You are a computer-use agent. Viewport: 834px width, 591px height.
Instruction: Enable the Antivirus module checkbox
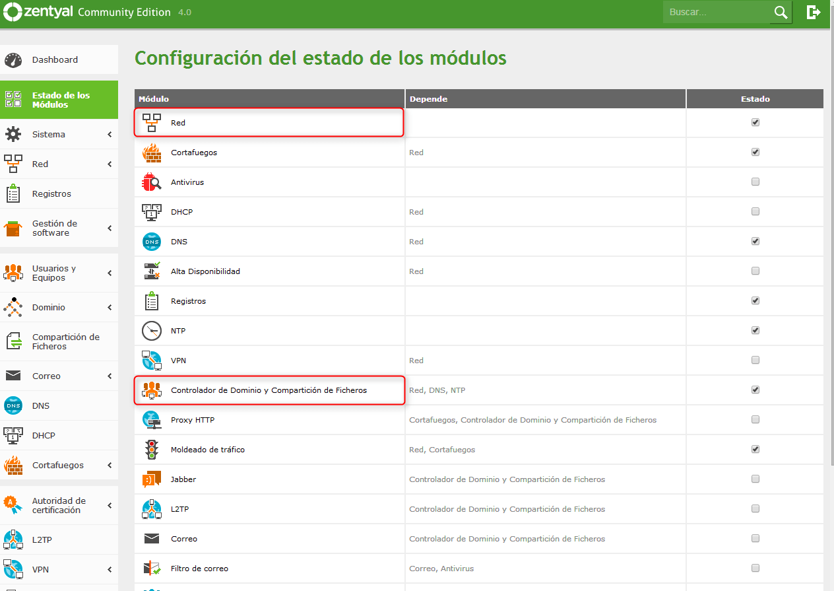755,182
